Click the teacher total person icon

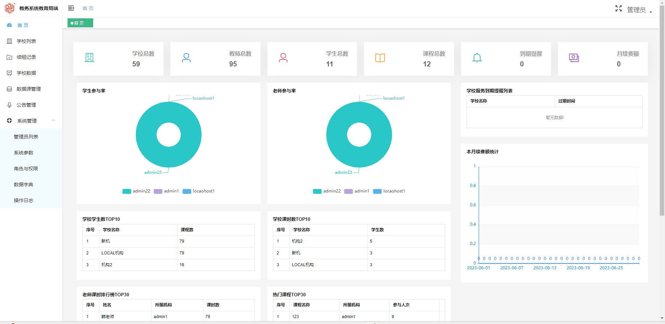[186, 57]
